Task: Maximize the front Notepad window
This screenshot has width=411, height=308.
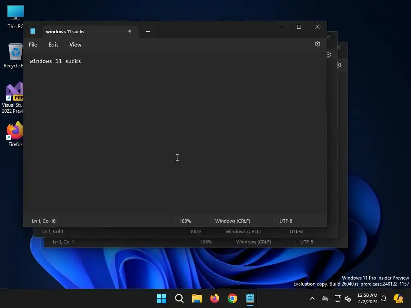Action: point(299,27)
